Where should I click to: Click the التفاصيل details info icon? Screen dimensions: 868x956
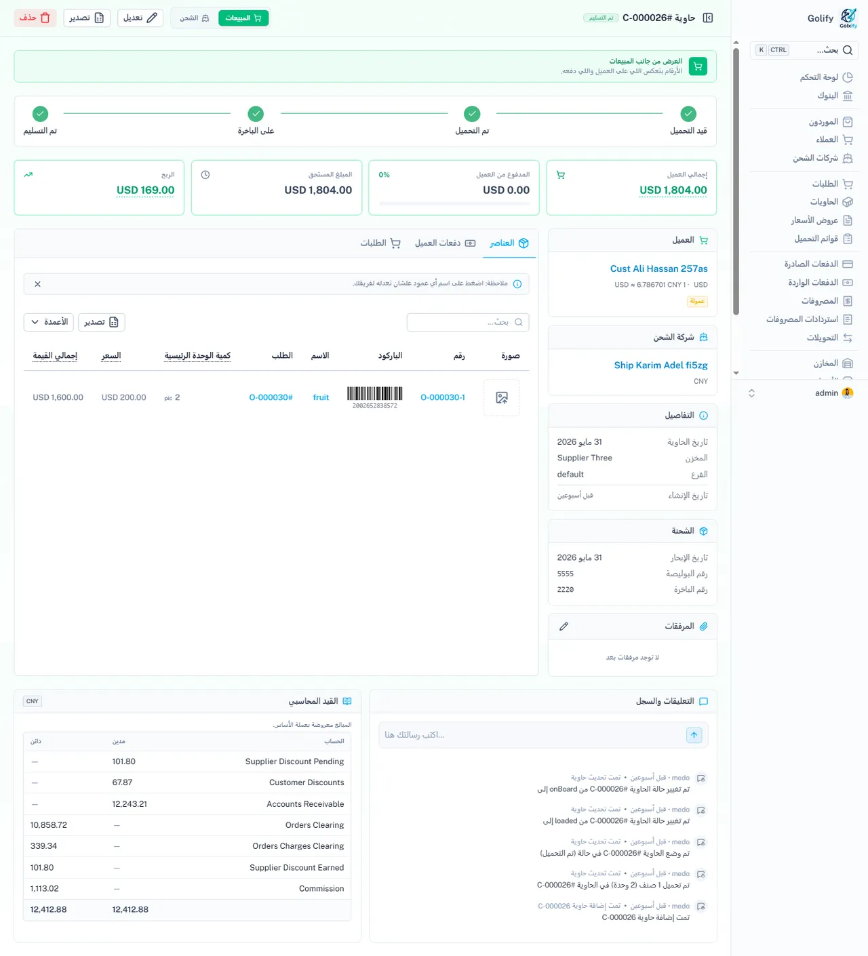click(703, 416)
